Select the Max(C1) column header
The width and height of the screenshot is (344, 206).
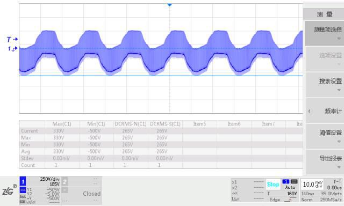coord(62,124)
